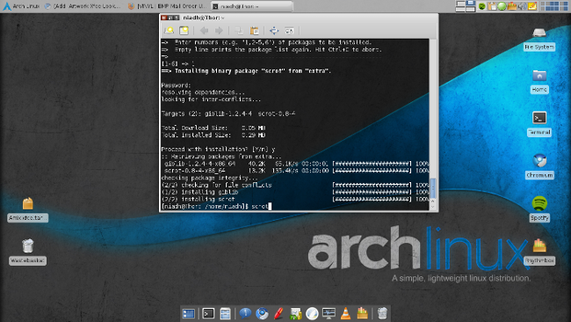The height and width of the screenshot is (322, 571).
Task: Go to next tab arrow in terminal toolbar
Action: click(x=219, y=31)
